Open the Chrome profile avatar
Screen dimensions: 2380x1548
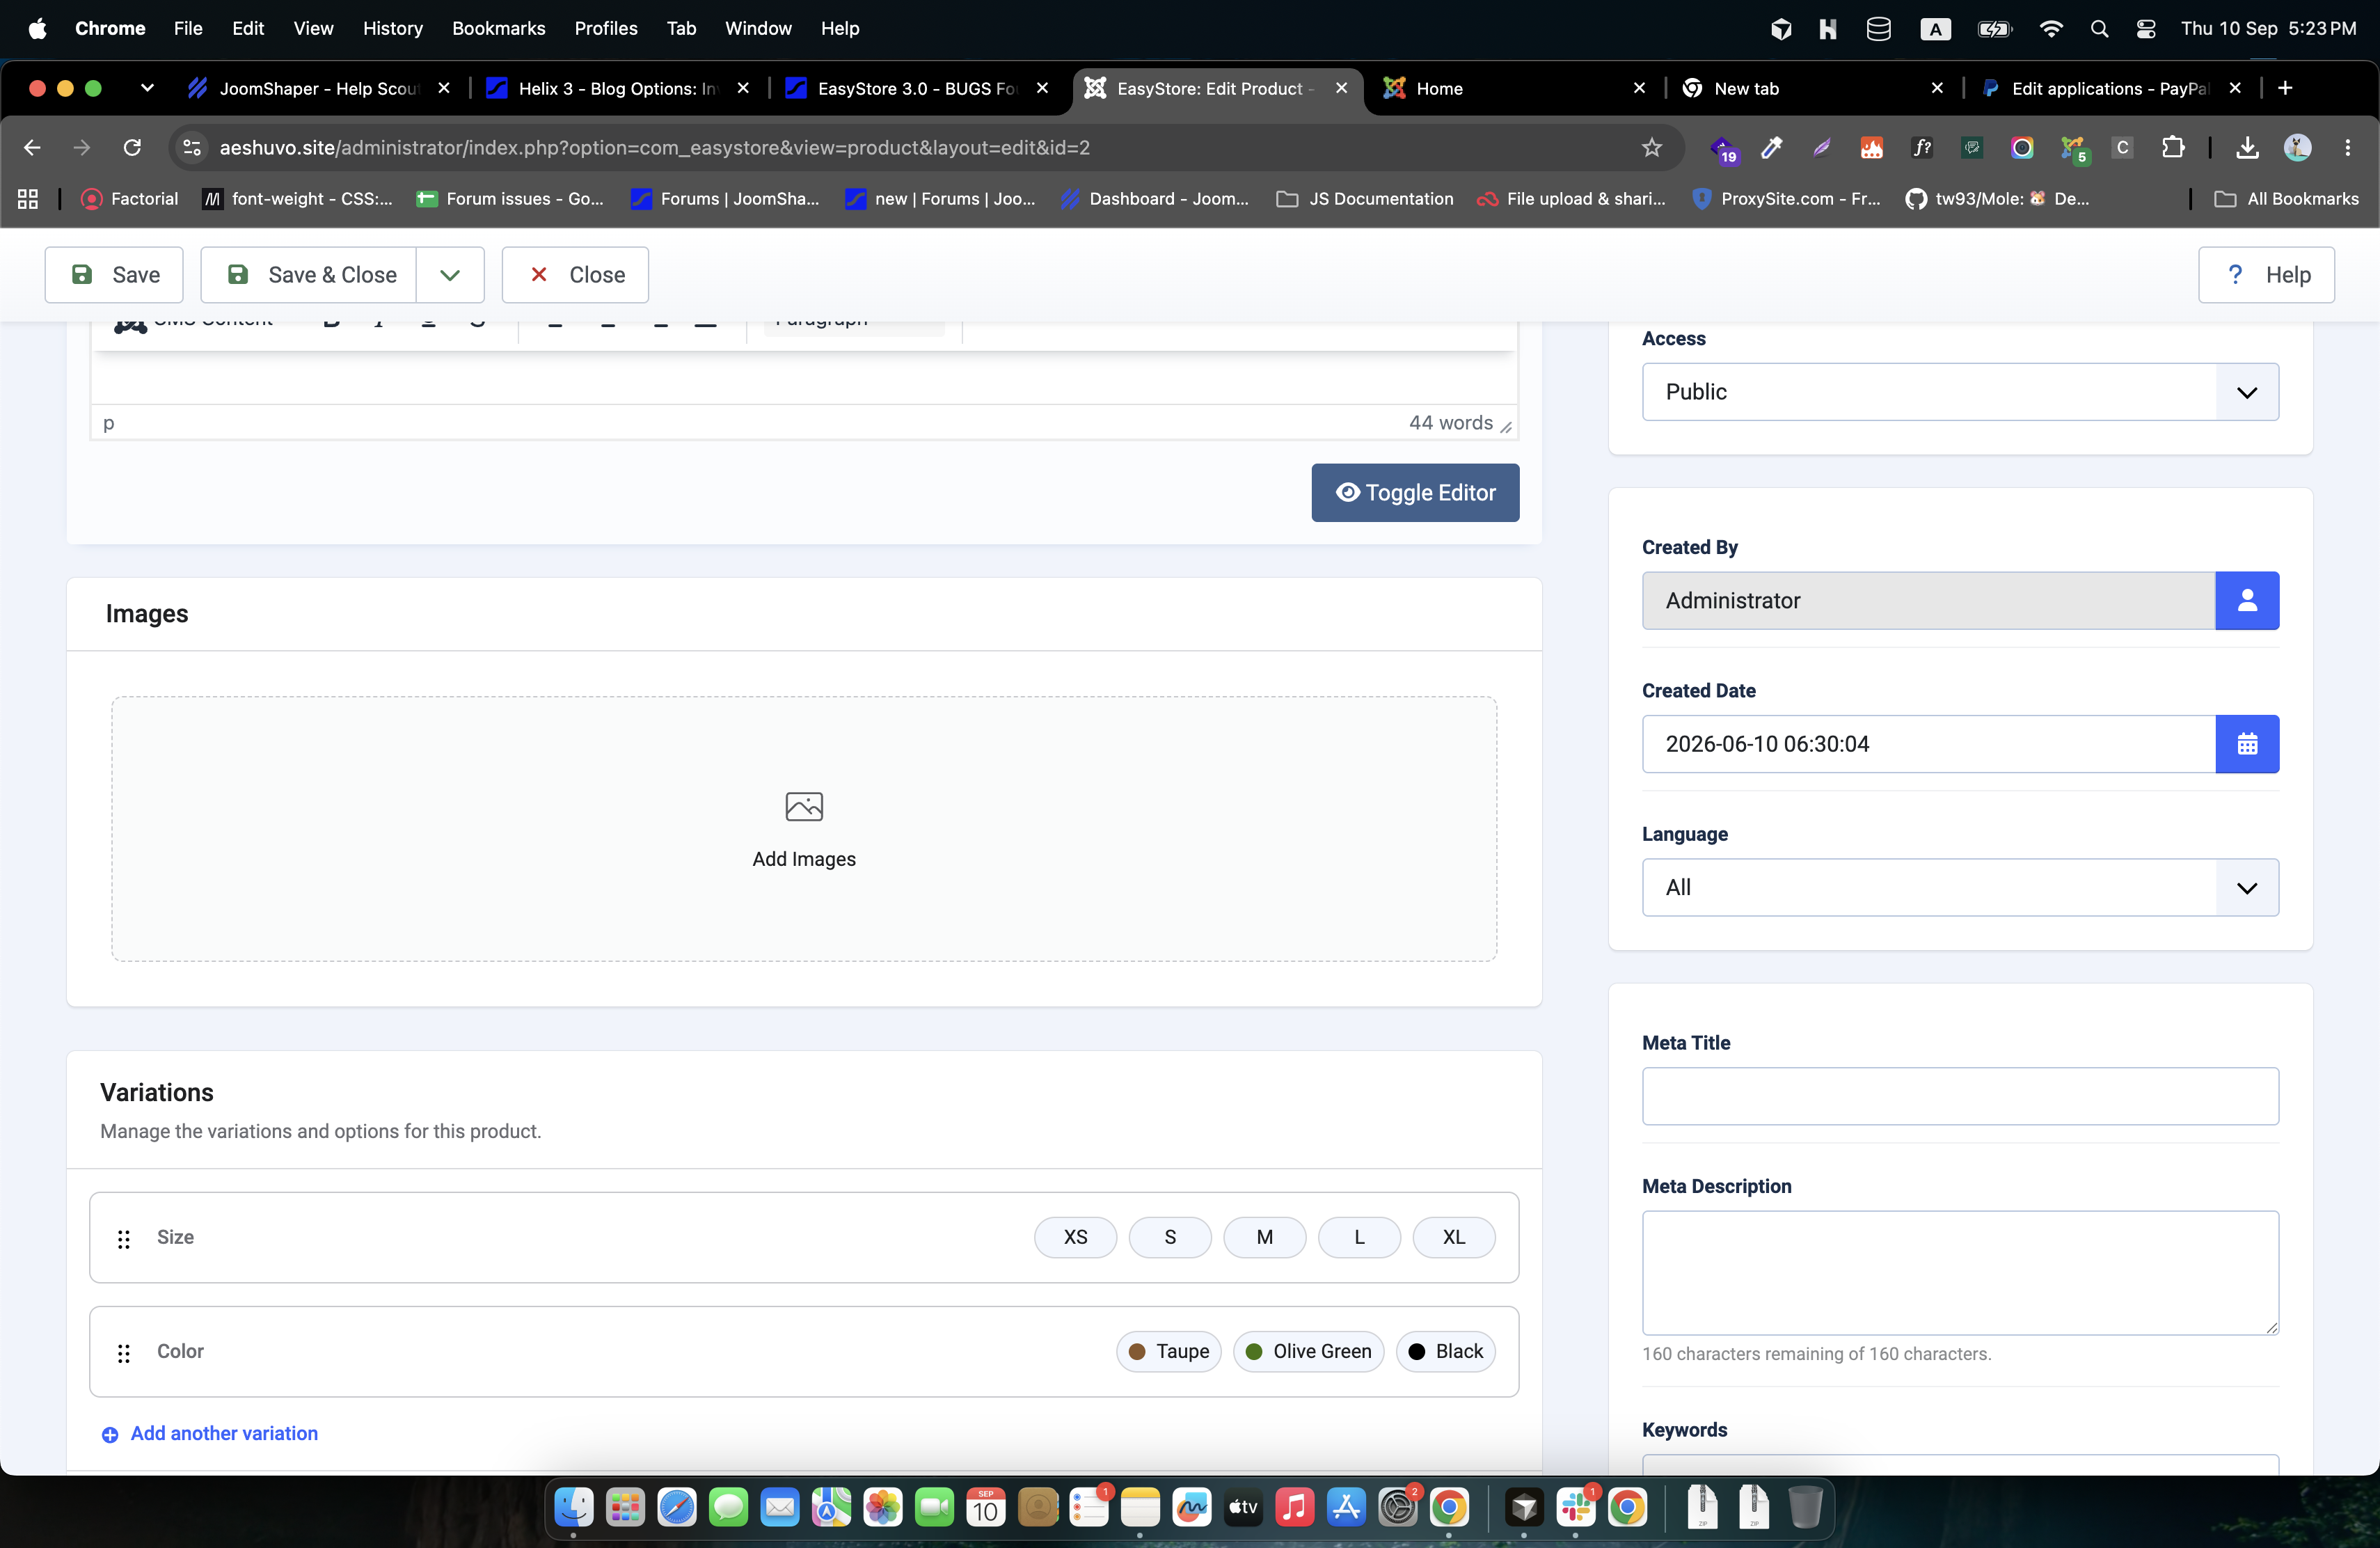point(2297,148)
